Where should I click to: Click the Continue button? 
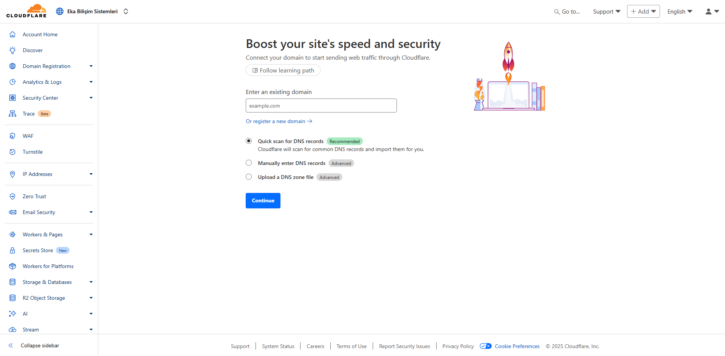pos(263,200)
